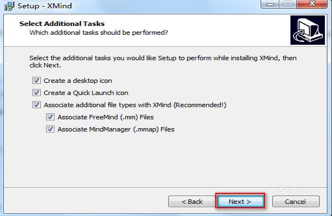The width and height of the screenshot is (332, 216).
Task: Click the computer installer graphic in header
Action: coord(308,30)
